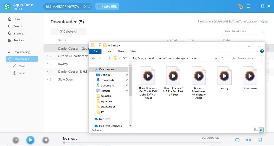Image resolution: width=274 pixels, height=146 pixels.
Task: Click the volume speaker icon
Action: point(248,140)
